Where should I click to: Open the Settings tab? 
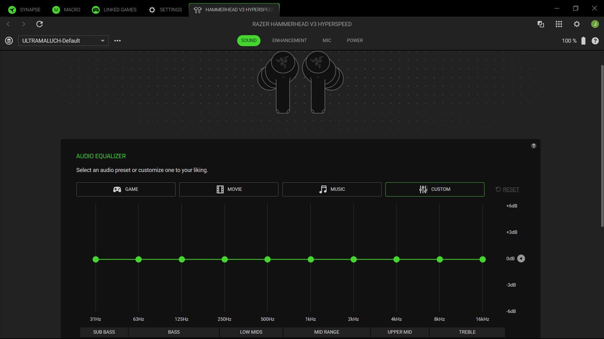(165, 9)
